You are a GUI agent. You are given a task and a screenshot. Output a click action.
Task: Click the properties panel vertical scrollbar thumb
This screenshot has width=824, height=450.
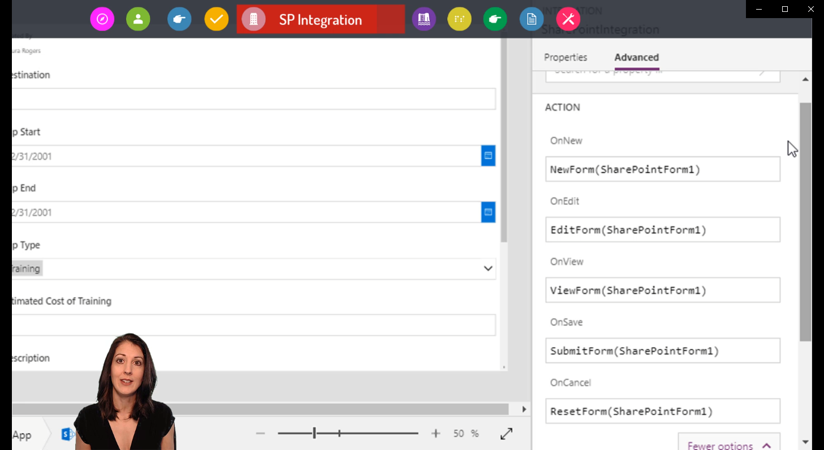[805, 222]
